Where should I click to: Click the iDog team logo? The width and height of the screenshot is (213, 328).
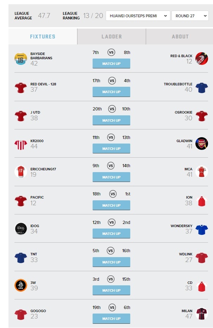[21, 229]
